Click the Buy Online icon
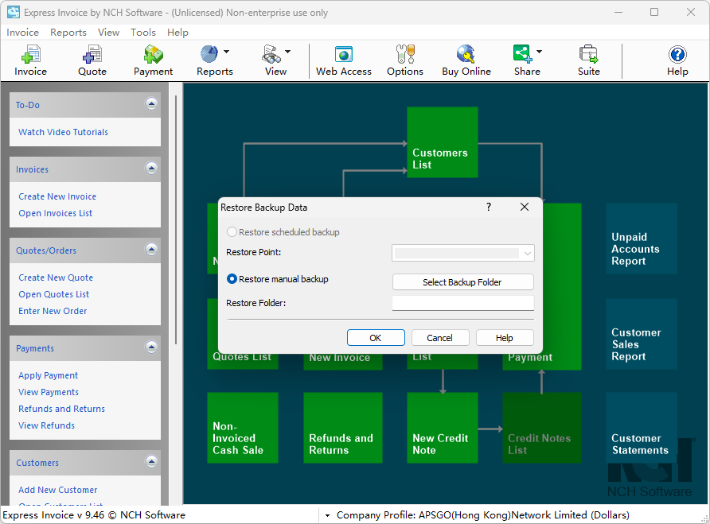 pyautogui.click(x=466, y=60)
